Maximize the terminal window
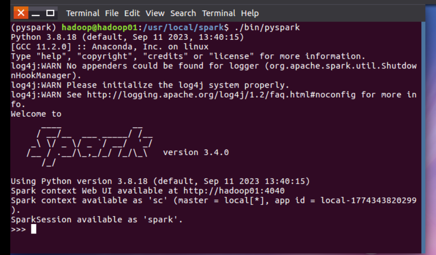The image size is (436, 255). tap(51, 13)
